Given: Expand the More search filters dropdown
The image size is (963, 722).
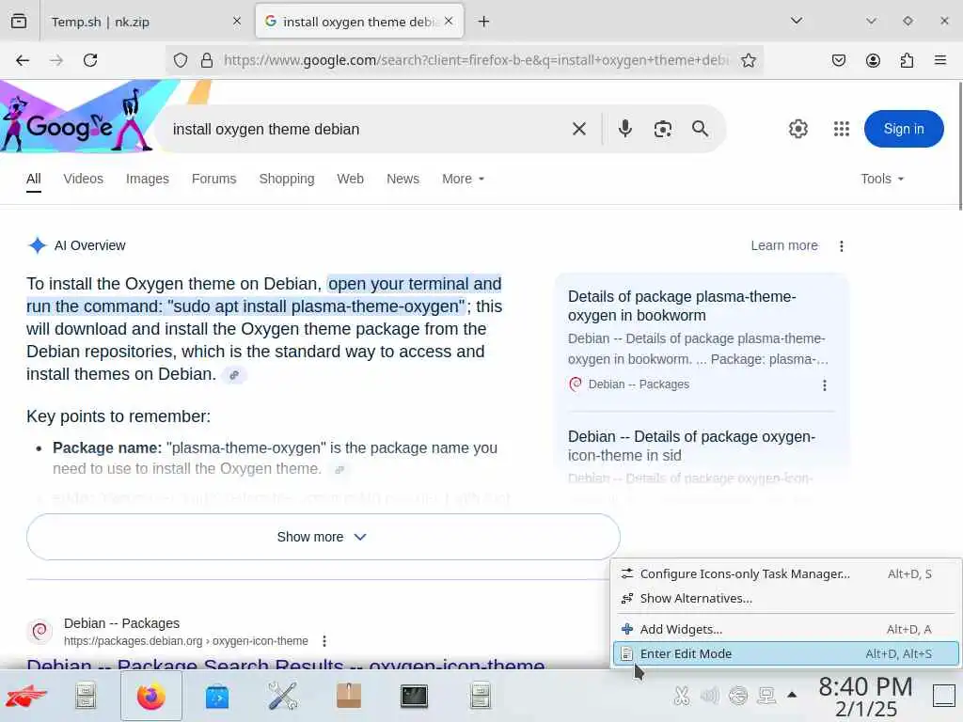Looking at the screenshot, I should (x=463, y=179).
